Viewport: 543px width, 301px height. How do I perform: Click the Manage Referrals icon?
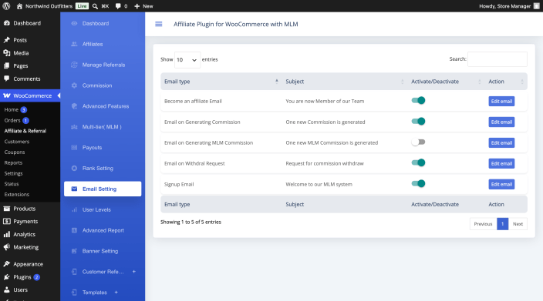74,65
